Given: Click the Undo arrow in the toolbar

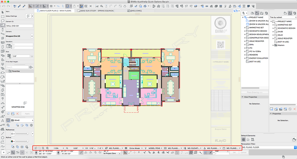Looking at the screenshot, I should point(4,6).
